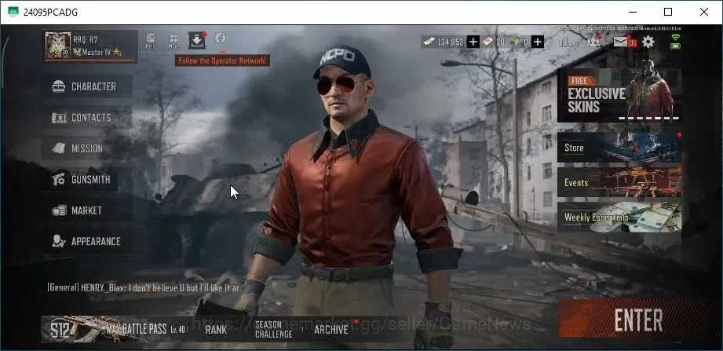Click the Master IV rank badge icon

77,52
